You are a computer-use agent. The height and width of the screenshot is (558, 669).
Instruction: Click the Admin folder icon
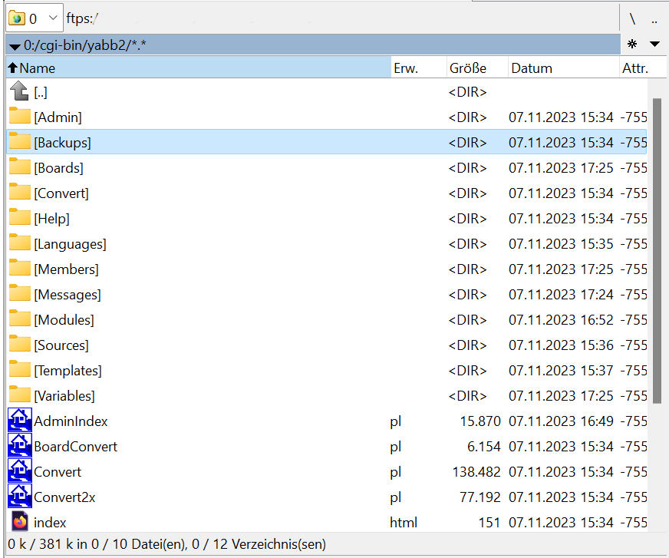(x=19, y=117)
